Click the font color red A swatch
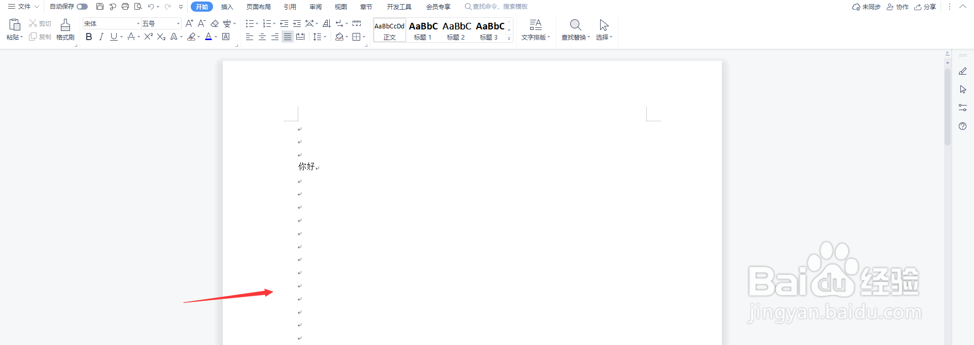Screen dimensions: 974x345 point(208,37)
